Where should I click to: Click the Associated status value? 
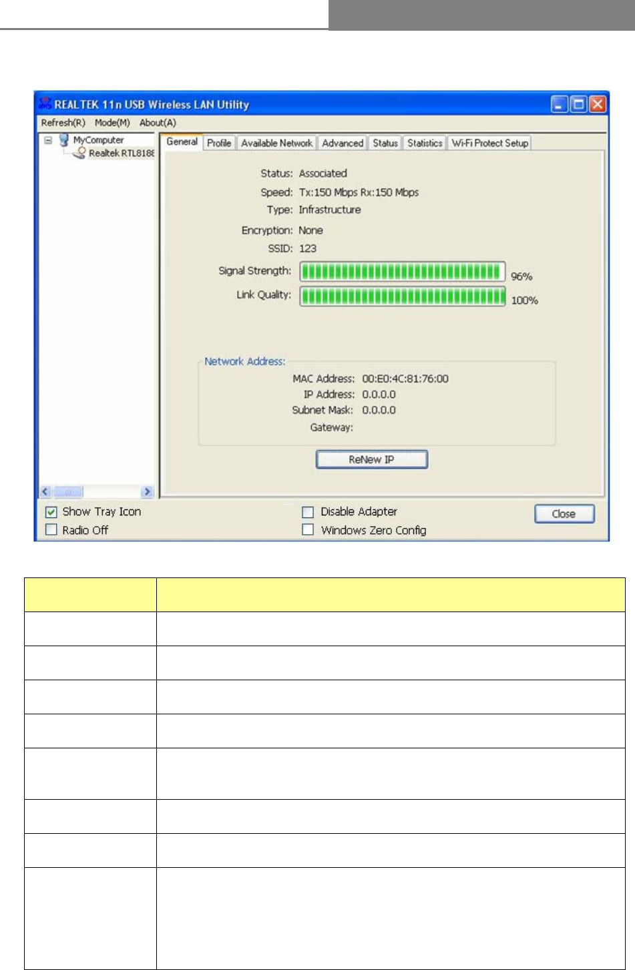pos(323,173)
